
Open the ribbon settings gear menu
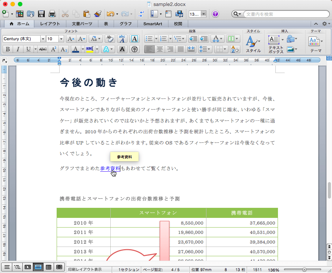[326, 24]
